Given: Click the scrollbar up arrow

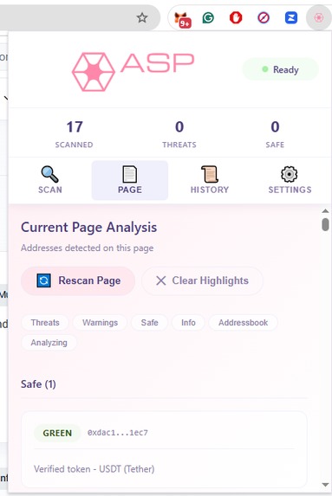Looking at the screenshot, I should (325, 210).
